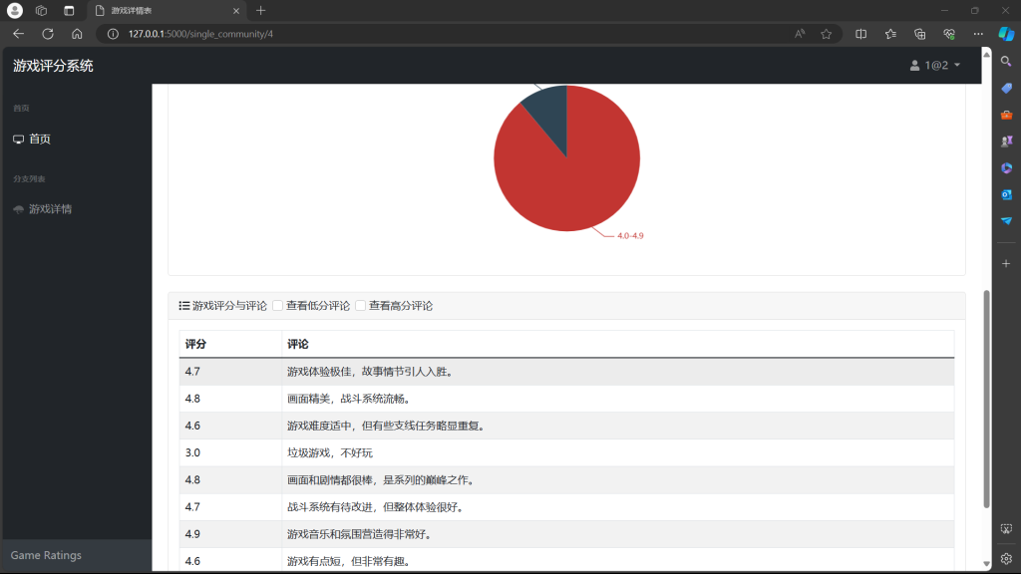
Task: Expand the 1@2 user dropdown
Action: [935, 66]
